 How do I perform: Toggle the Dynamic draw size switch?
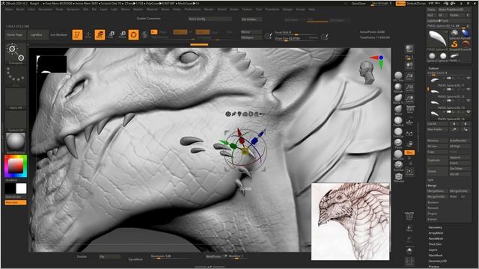click(314, 38)
